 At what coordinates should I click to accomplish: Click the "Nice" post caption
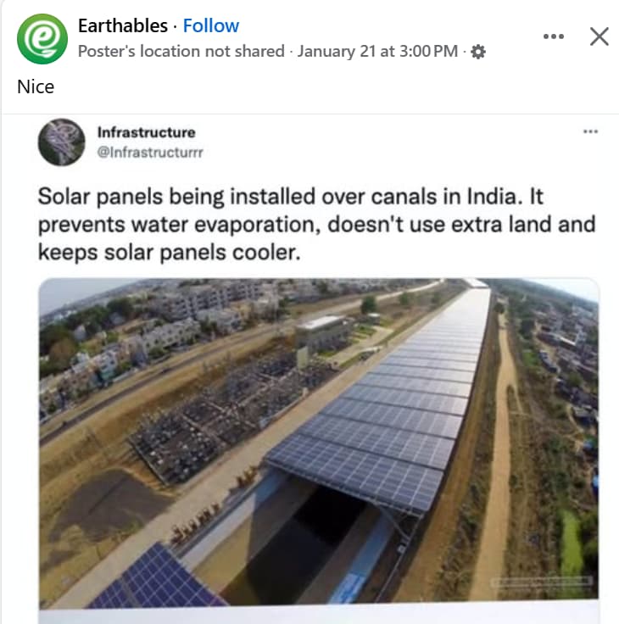point(36,86)
